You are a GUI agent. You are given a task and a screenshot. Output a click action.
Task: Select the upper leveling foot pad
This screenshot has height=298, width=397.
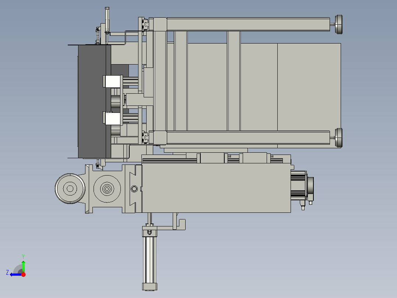(x=338, y=24)
